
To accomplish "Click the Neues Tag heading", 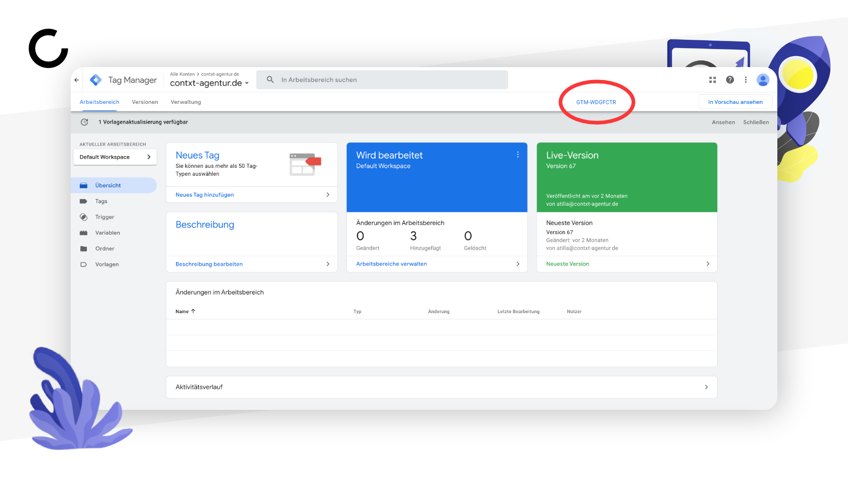I will click(197, 155).
